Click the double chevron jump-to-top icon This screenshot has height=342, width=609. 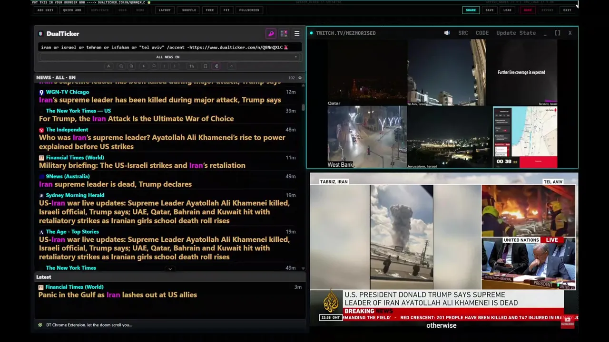[x=154, y=66]
